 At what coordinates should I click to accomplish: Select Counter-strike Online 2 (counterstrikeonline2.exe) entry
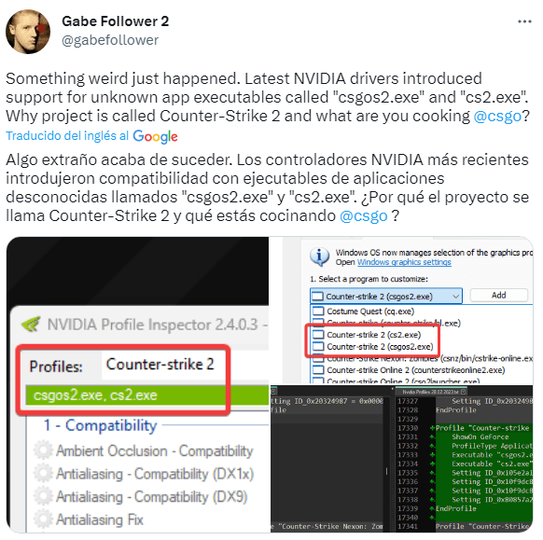[x=409, y=370]
